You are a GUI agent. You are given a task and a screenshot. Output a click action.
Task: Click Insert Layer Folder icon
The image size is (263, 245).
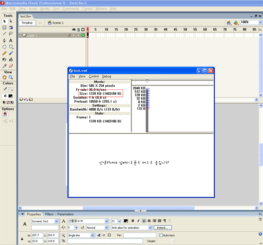(x=31, y=99)
